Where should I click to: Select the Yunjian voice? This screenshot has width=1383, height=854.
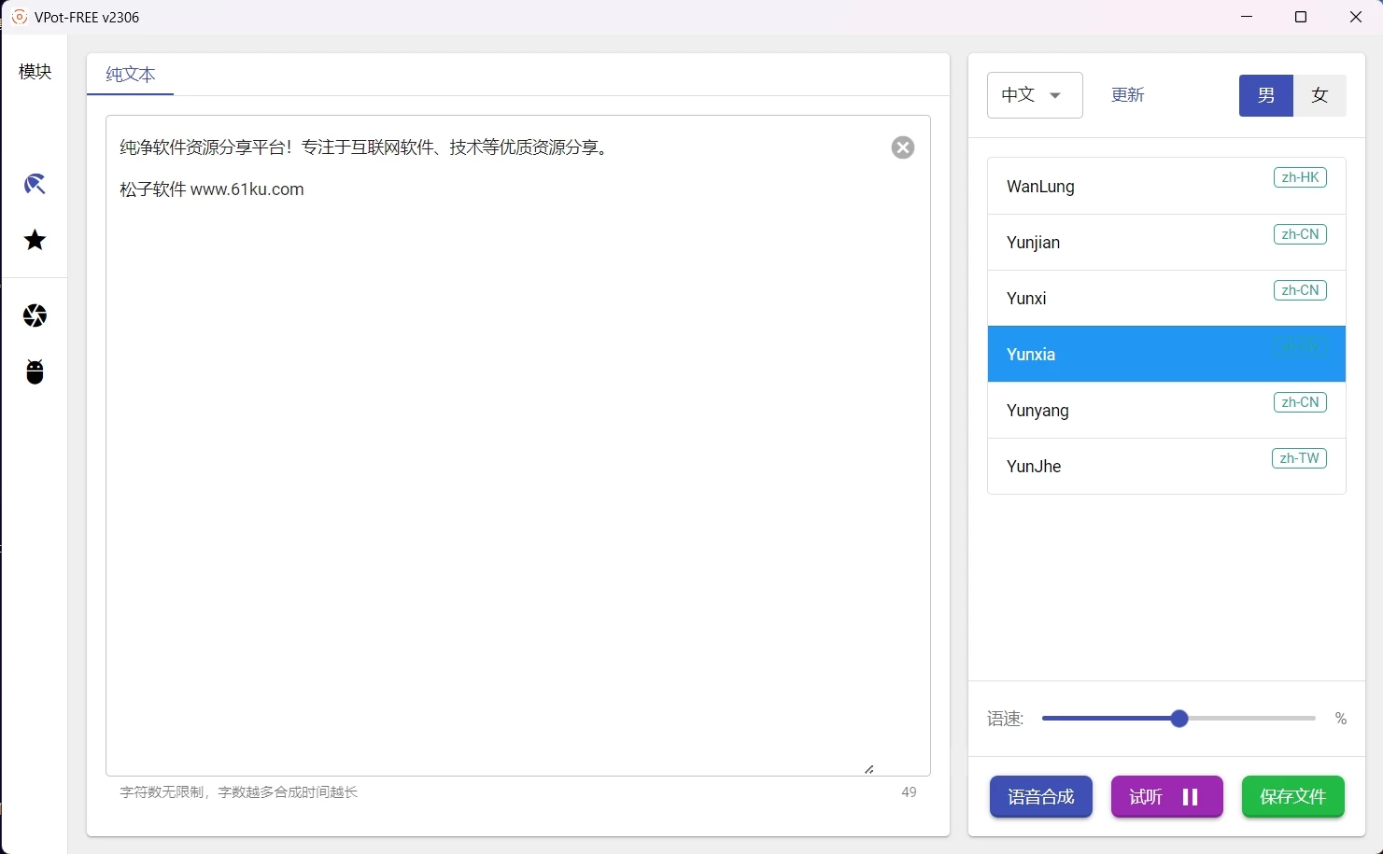(x=1166, y=242)
